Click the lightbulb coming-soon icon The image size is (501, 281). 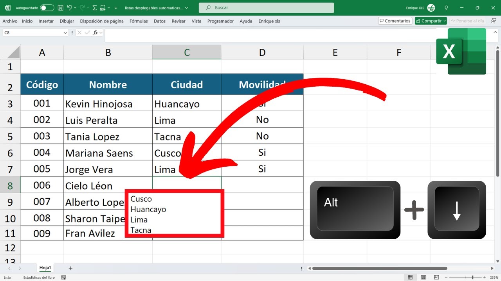click(447, 8)
